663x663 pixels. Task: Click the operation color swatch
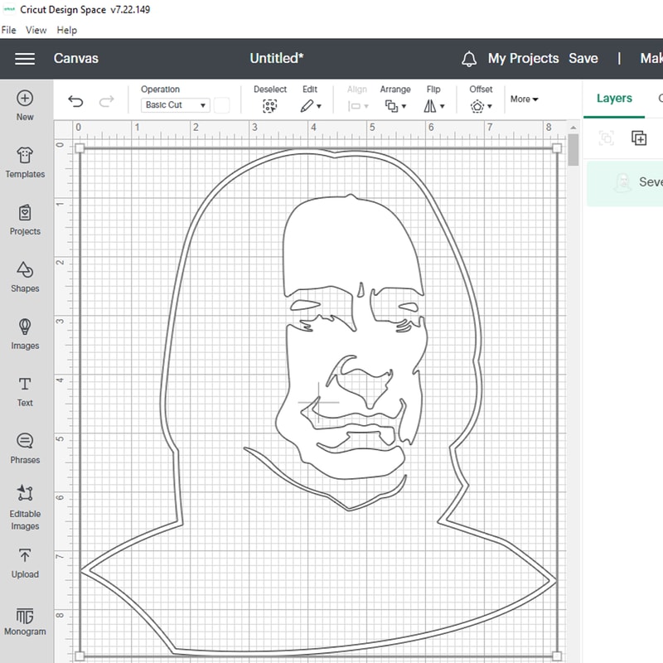click(x=222, y=105)
